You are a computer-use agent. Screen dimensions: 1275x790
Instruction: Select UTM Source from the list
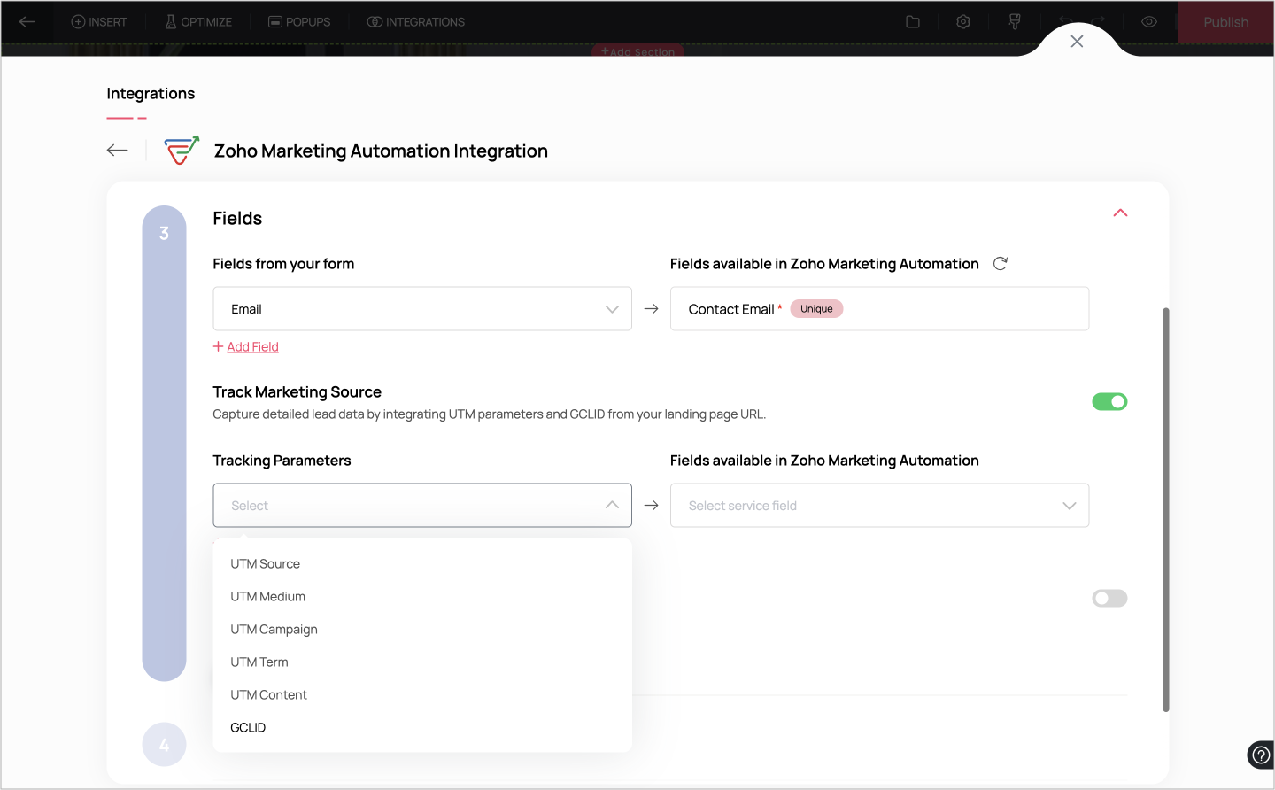click(x=266, y=564)
